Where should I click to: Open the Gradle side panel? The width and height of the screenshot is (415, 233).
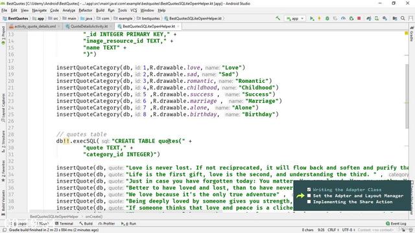click(412, 34)
